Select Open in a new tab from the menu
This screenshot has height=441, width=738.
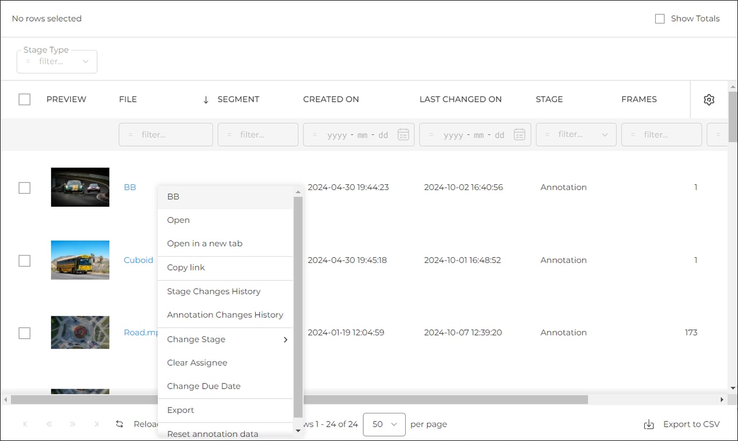(x=205, y=243)
